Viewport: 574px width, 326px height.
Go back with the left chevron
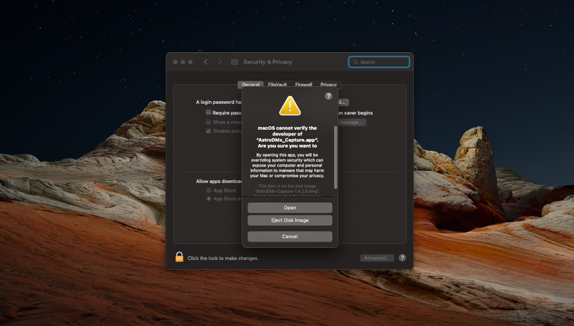tap(205, 62)
